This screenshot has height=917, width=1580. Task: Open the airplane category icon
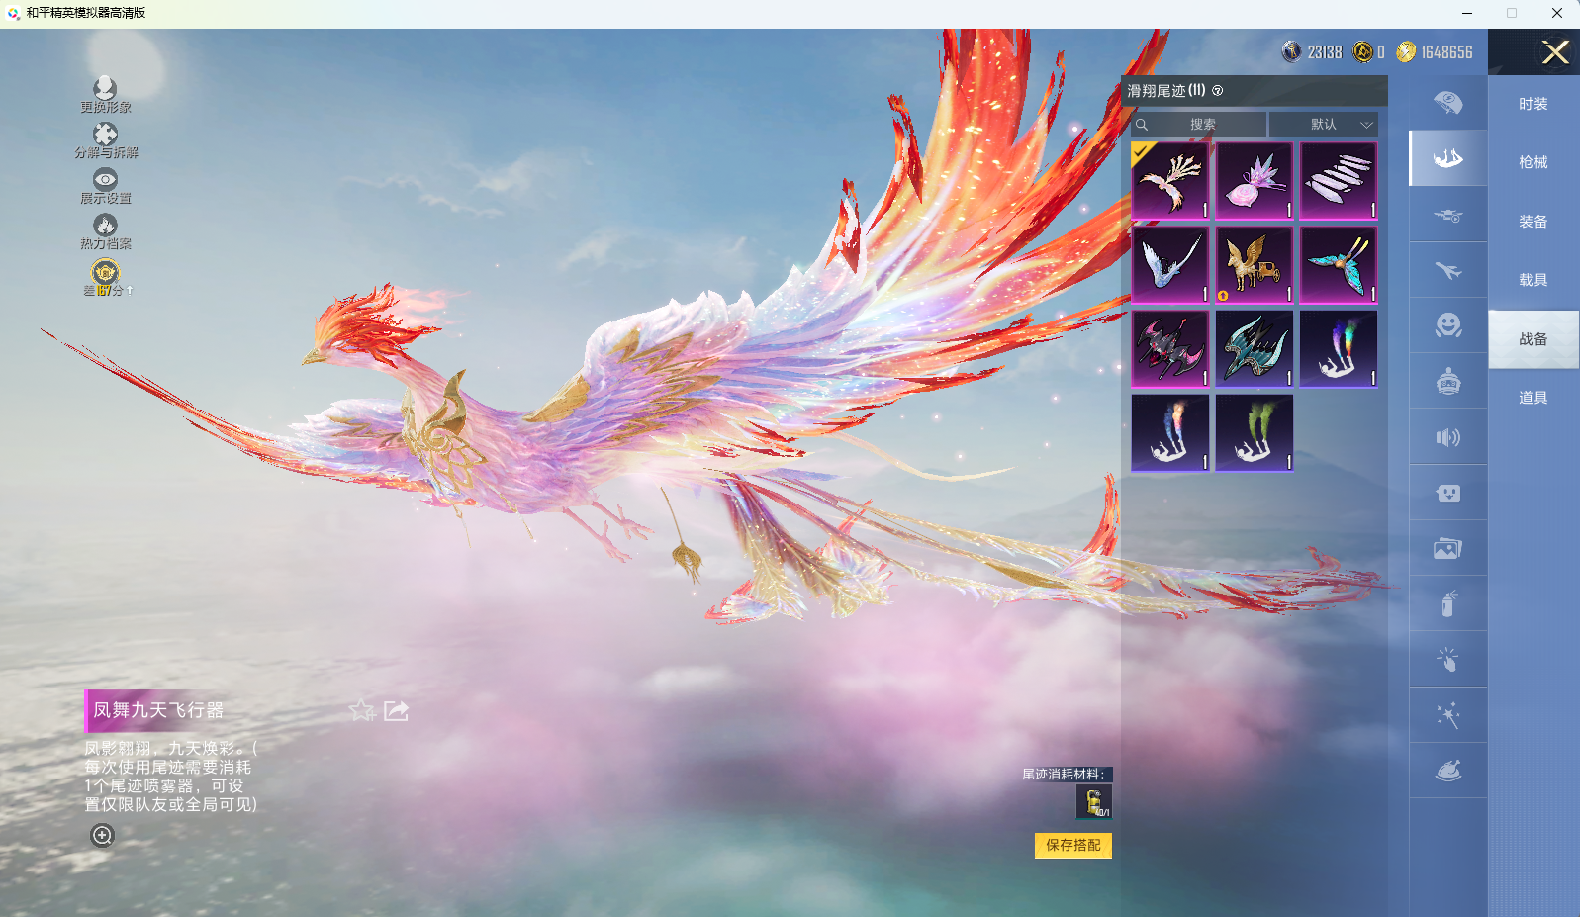pos(1448,270)
